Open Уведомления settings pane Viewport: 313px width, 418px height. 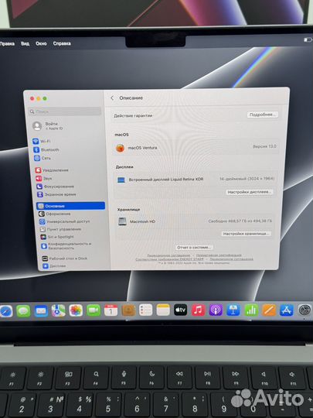52,170
